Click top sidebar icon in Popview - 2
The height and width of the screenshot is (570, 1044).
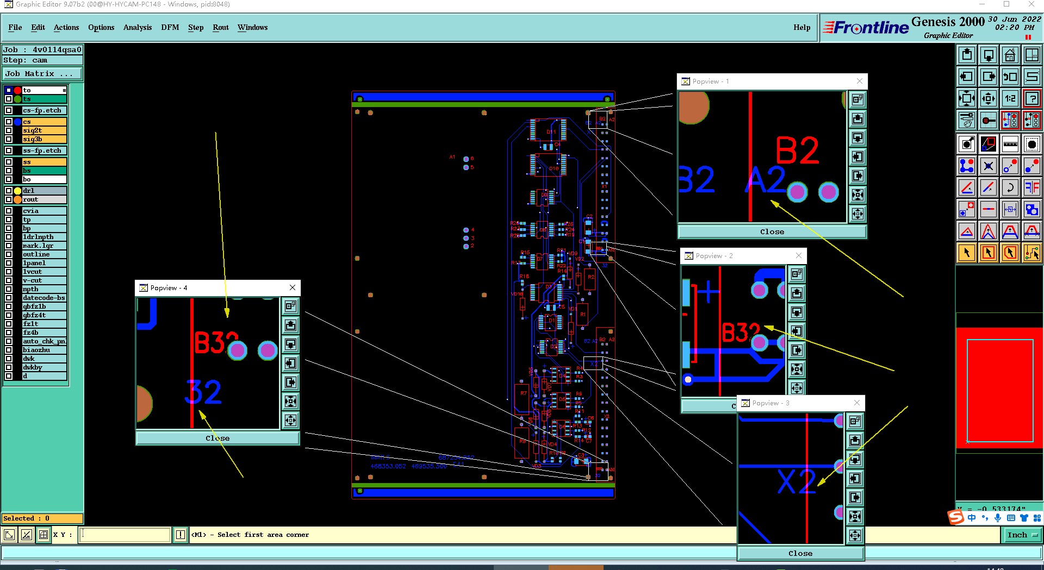[x=797, y=274]
